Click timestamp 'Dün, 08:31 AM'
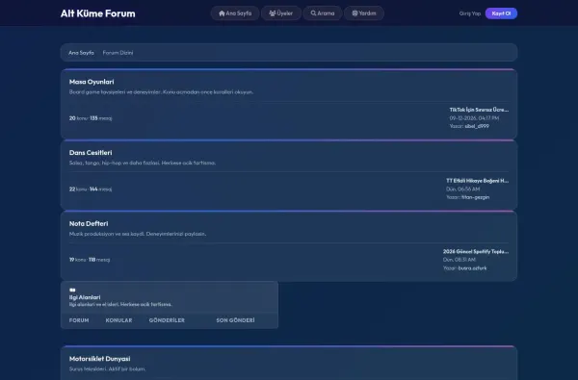This screenshot has height=380, width=578. pos(460,260)
